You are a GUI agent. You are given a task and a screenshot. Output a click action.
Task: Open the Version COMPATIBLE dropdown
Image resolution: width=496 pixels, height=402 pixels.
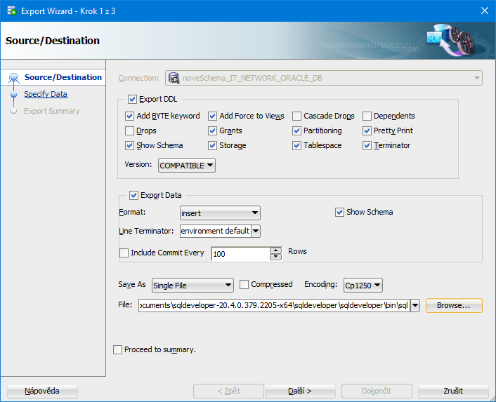[x=187, y=166]
